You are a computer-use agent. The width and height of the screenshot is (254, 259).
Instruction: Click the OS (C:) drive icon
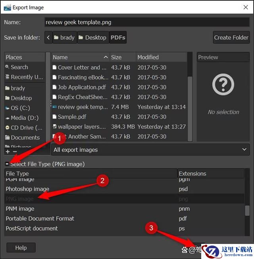click(7, 108)
